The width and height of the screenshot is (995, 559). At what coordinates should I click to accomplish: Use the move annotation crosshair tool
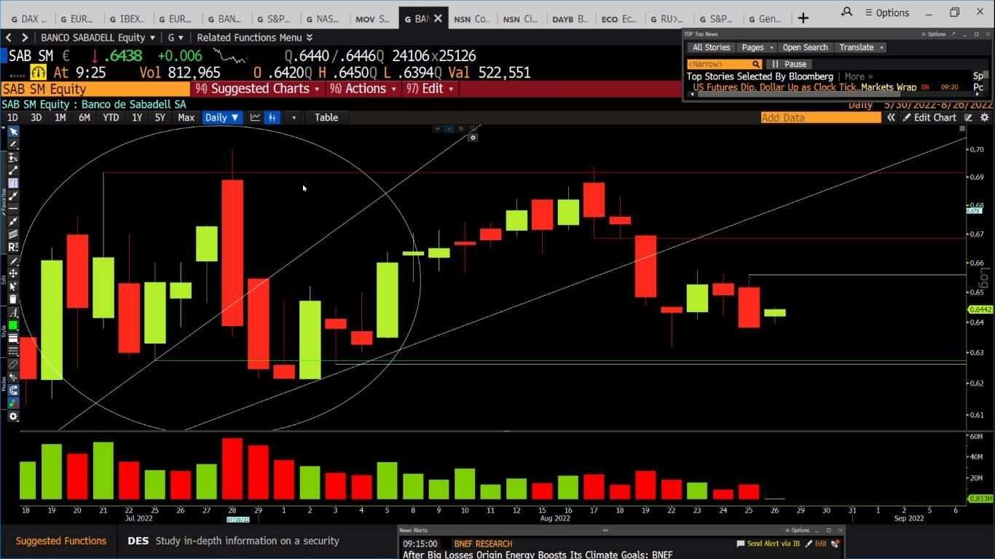click(13, 274)
